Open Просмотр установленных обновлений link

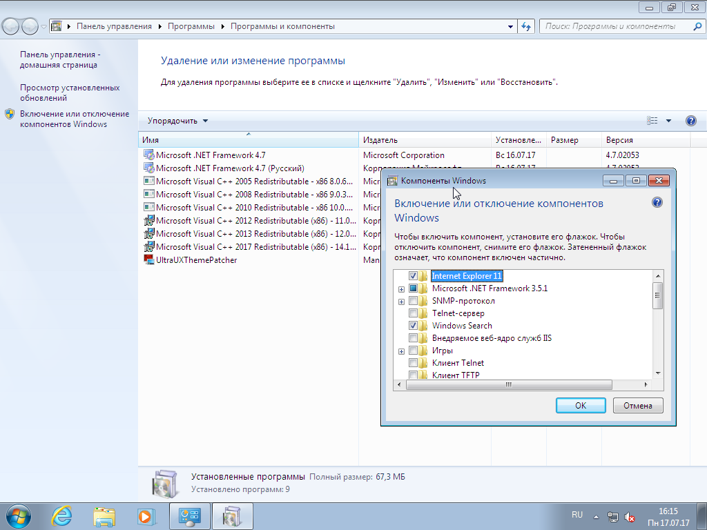coord(70,93)
